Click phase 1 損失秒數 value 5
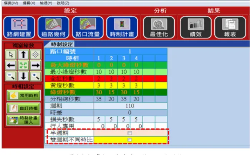The height and width of the screenshot is (155, 250). 99,119
